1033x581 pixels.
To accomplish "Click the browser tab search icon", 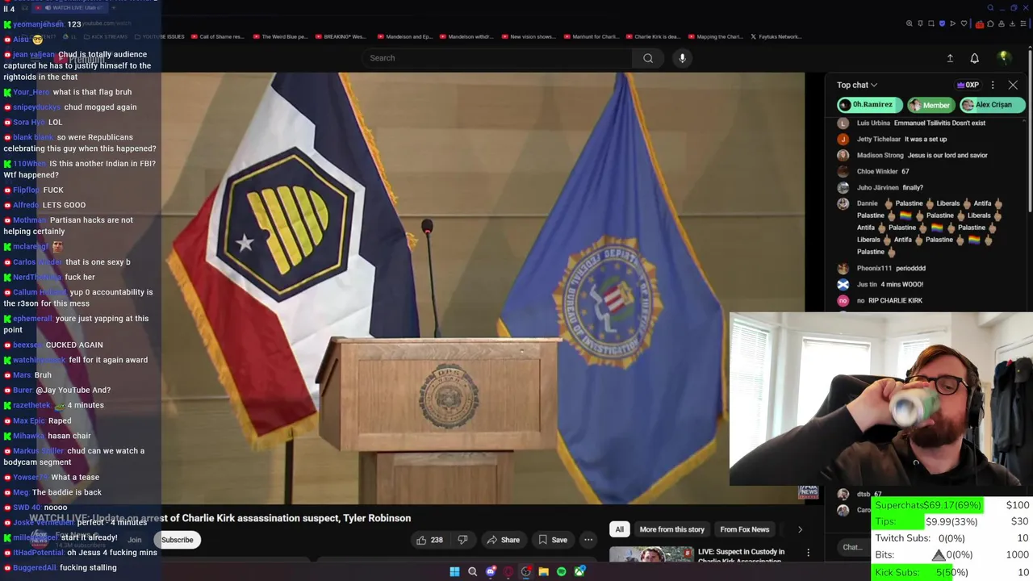I will pyautogui.click(x=990, y=8).
